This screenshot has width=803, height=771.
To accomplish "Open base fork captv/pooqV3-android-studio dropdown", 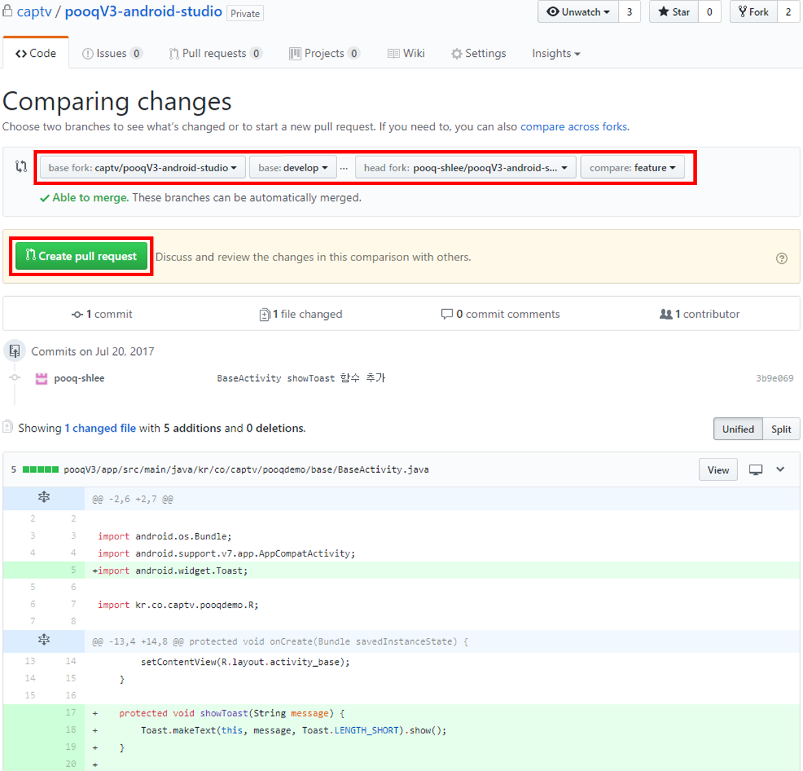I will tap(143, 167).
